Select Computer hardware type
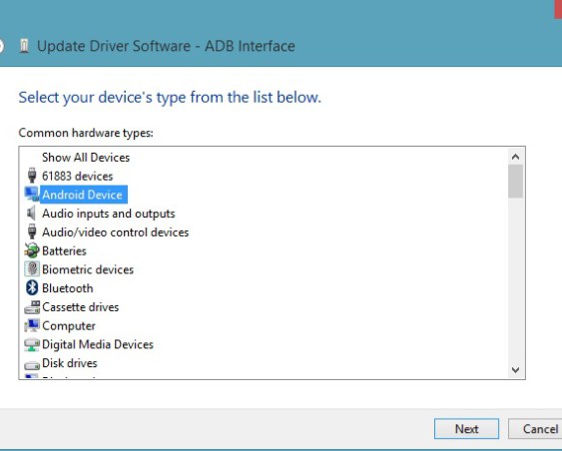 click(69, 326)
